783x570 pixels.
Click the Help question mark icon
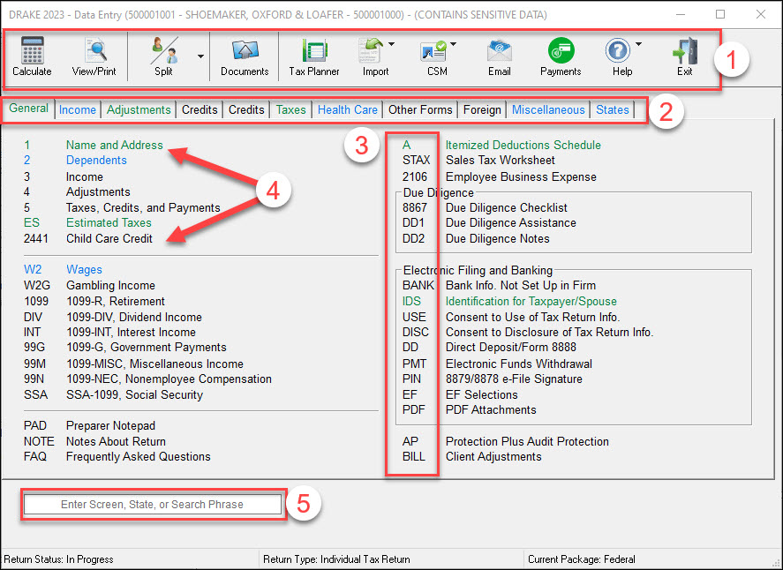point(618,50)
